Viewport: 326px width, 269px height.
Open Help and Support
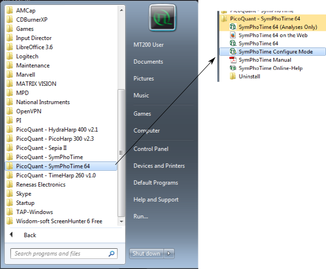[x=156, y=200]
